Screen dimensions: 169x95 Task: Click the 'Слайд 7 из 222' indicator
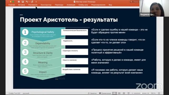(x=14, y=93)
